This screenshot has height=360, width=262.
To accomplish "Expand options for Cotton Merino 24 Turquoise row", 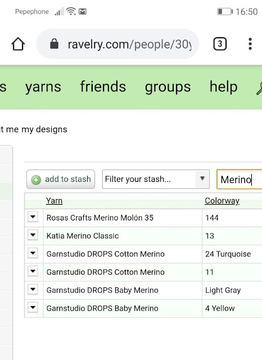I will coord(33,253).
